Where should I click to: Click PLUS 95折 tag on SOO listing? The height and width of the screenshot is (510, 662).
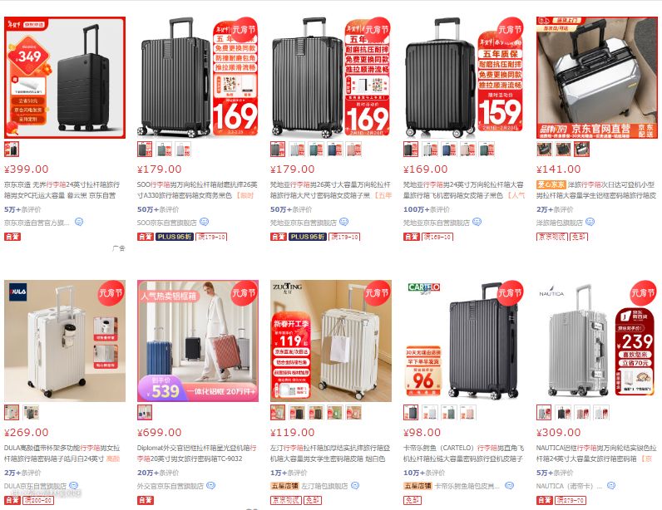point(175,237)
